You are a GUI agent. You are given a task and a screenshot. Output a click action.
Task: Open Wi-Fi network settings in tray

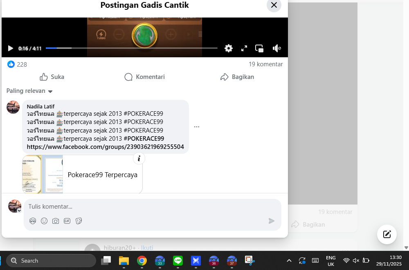[x=346, y=261]
